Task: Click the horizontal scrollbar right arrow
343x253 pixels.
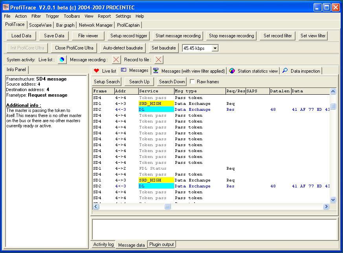Action: pos(326,206)
